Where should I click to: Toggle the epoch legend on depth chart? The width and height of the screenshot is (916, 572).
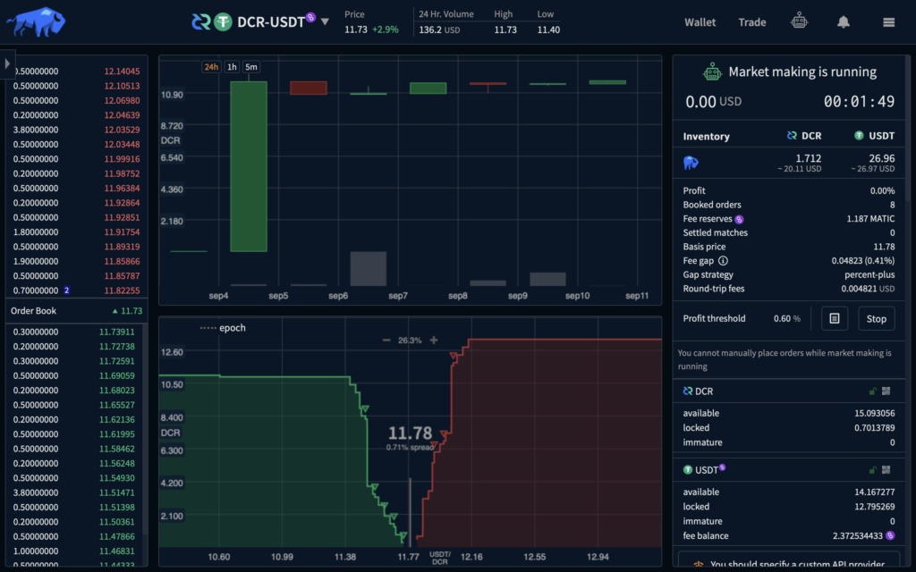[223, 328]
